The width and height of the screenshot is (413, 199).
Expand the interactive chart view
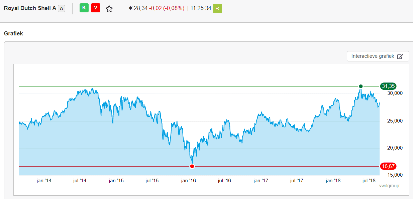click(378, 56)
